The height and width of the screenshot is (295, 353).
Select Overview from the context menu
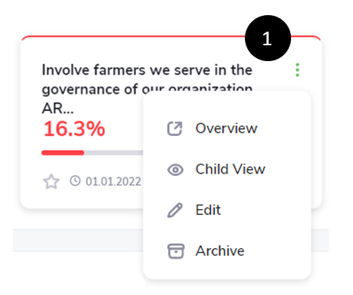point(227,128)
